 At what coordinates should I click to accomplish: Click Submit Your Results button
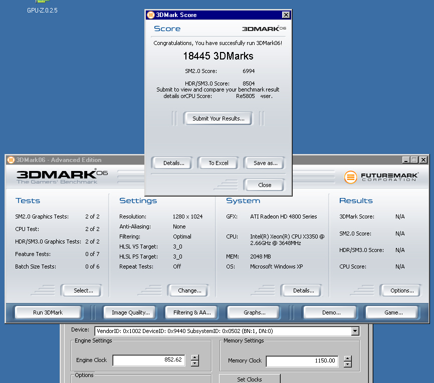[x=218, y=118]
